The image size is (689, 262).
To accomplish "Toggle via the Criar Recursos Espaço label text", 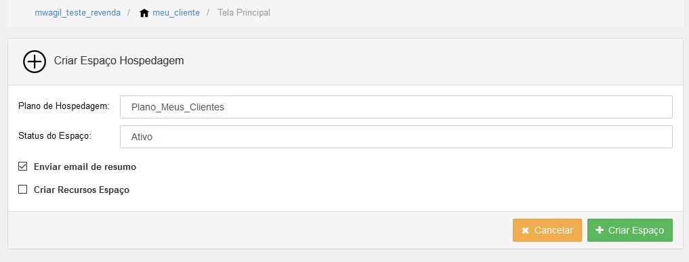I will 82,190.
